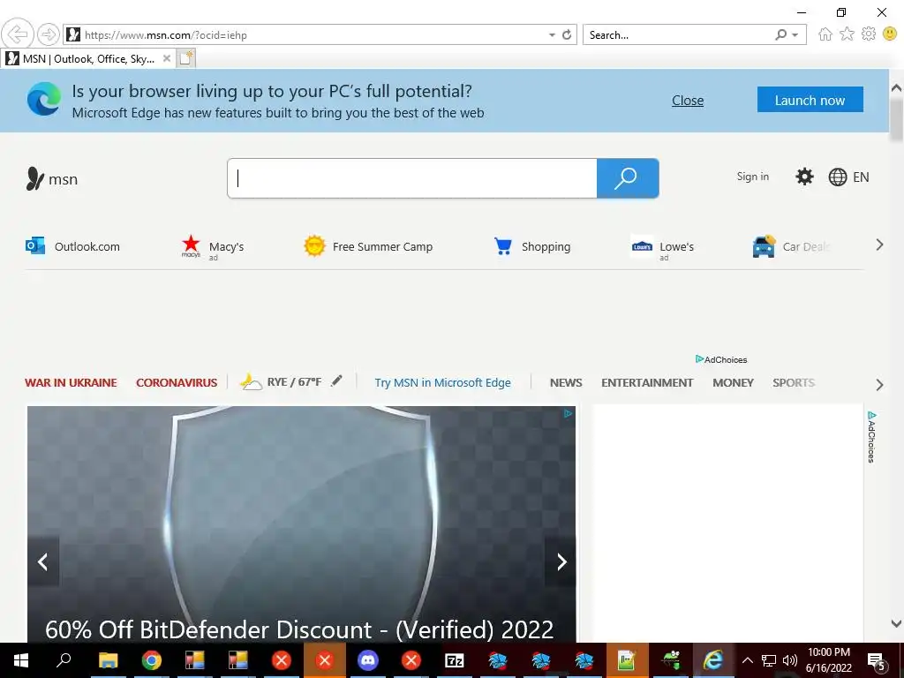Viewport: 904px width, 678px height.
Task: Click Try MSN in Microsoft Edge link
Action: (x=443, y=383)
